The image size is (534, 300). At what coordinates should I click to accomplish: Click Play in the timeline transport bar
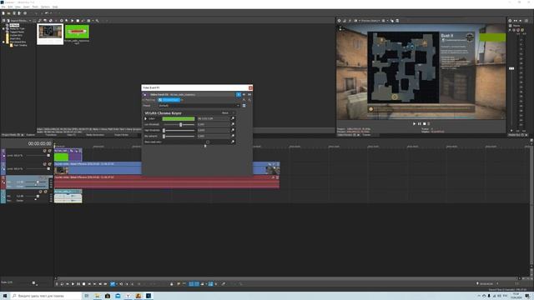click(x=73, y=283)
